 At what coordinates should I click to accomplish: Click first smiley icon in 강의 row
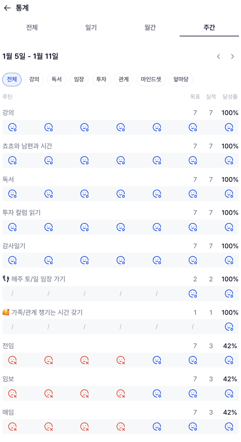point(12,127)
